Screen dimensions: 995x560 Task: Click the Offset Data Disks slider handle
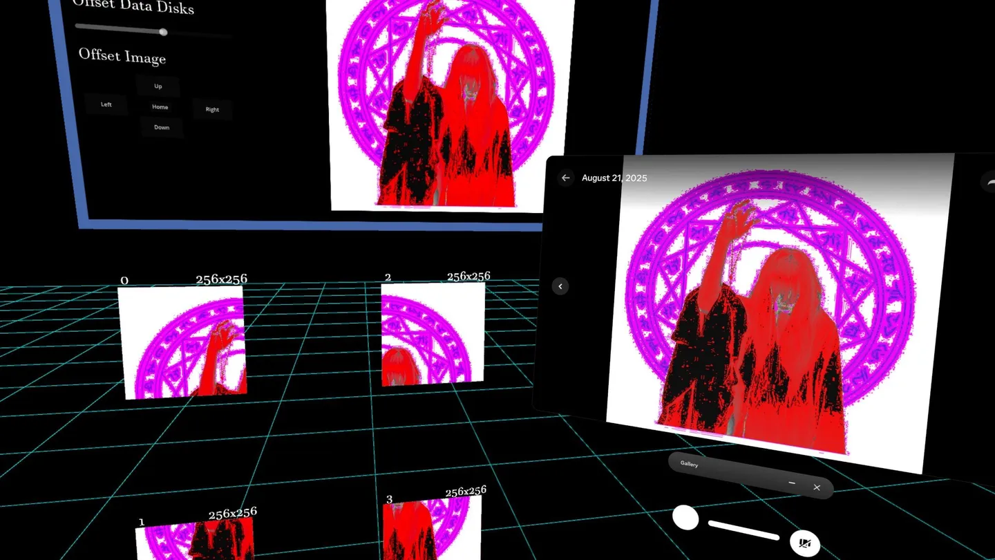click(163, 32)
